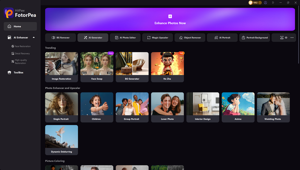Open the AI Generator tool

click(x=93, y=38)
